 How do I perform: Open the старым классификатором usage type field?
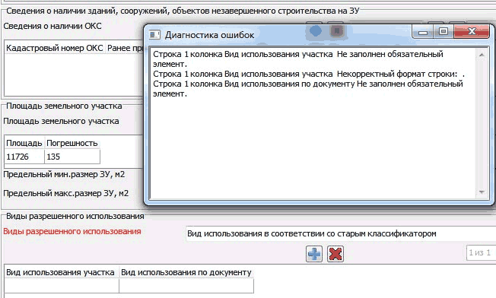[341, 234]
